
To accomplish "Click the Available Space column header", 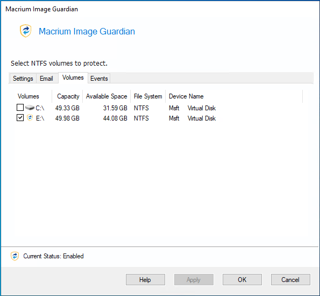I will [106, 96].
